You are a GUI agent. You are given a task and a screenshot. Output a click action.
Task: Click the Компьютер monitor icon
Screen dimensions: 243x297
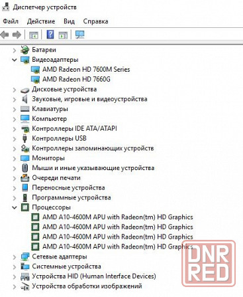24,119
